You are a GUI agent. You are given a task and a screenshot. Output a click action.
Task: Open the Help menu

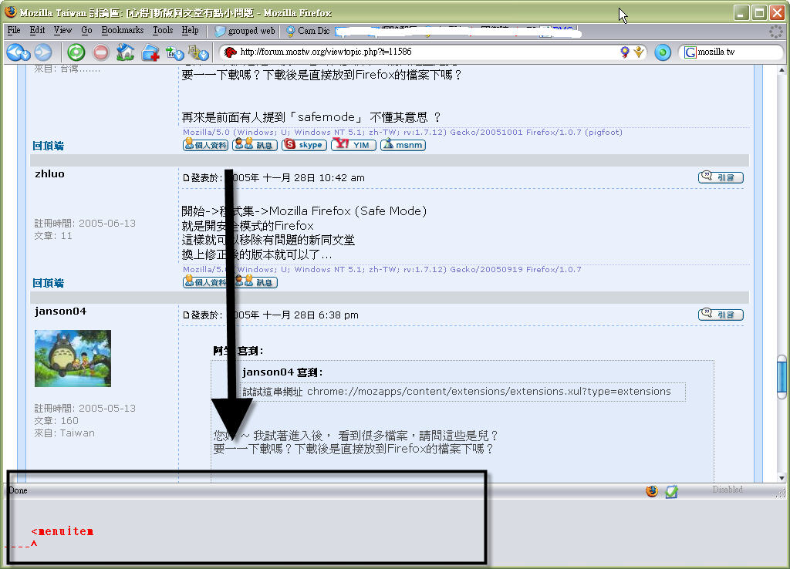point(190,30)
